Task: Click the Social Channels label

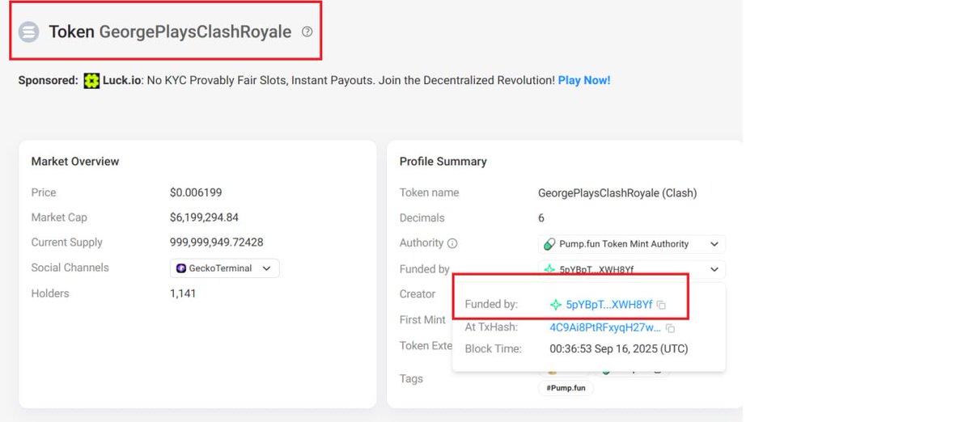Action: 70,268
